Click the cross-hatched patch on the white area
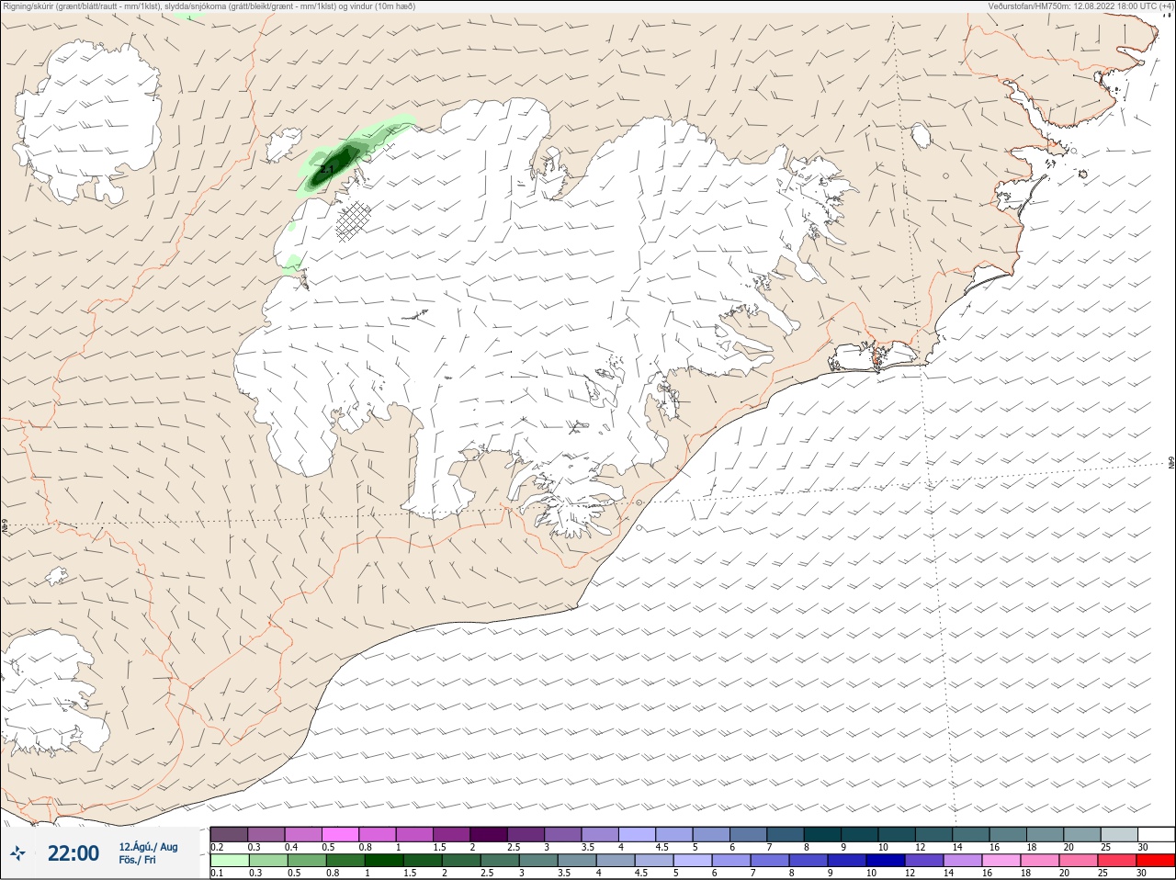1176x880 pixels. [354, 221]
